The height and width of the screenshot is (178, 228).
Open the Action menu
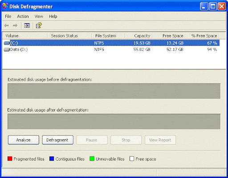pyautogui.click(x=23, y=17)
